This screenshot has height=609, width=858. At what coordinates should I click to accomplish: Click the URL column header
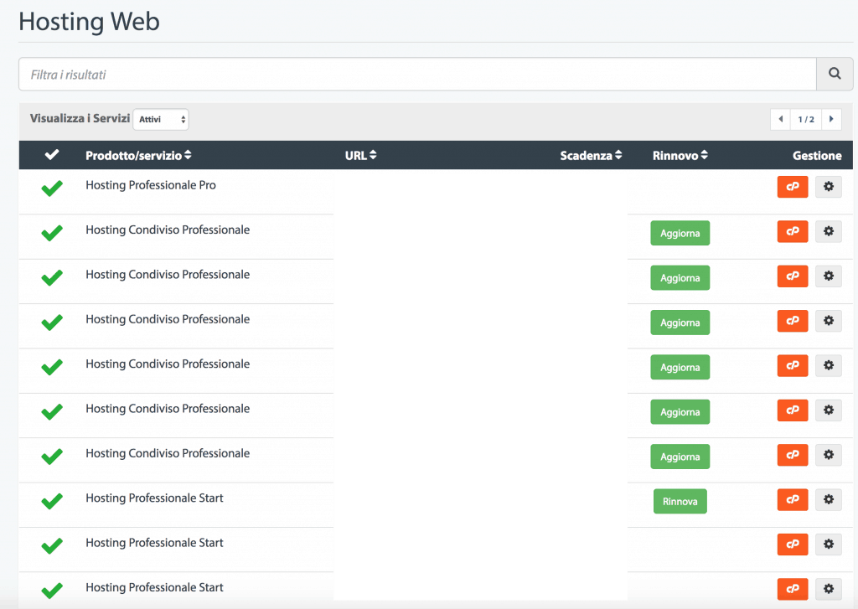[360, 154]
